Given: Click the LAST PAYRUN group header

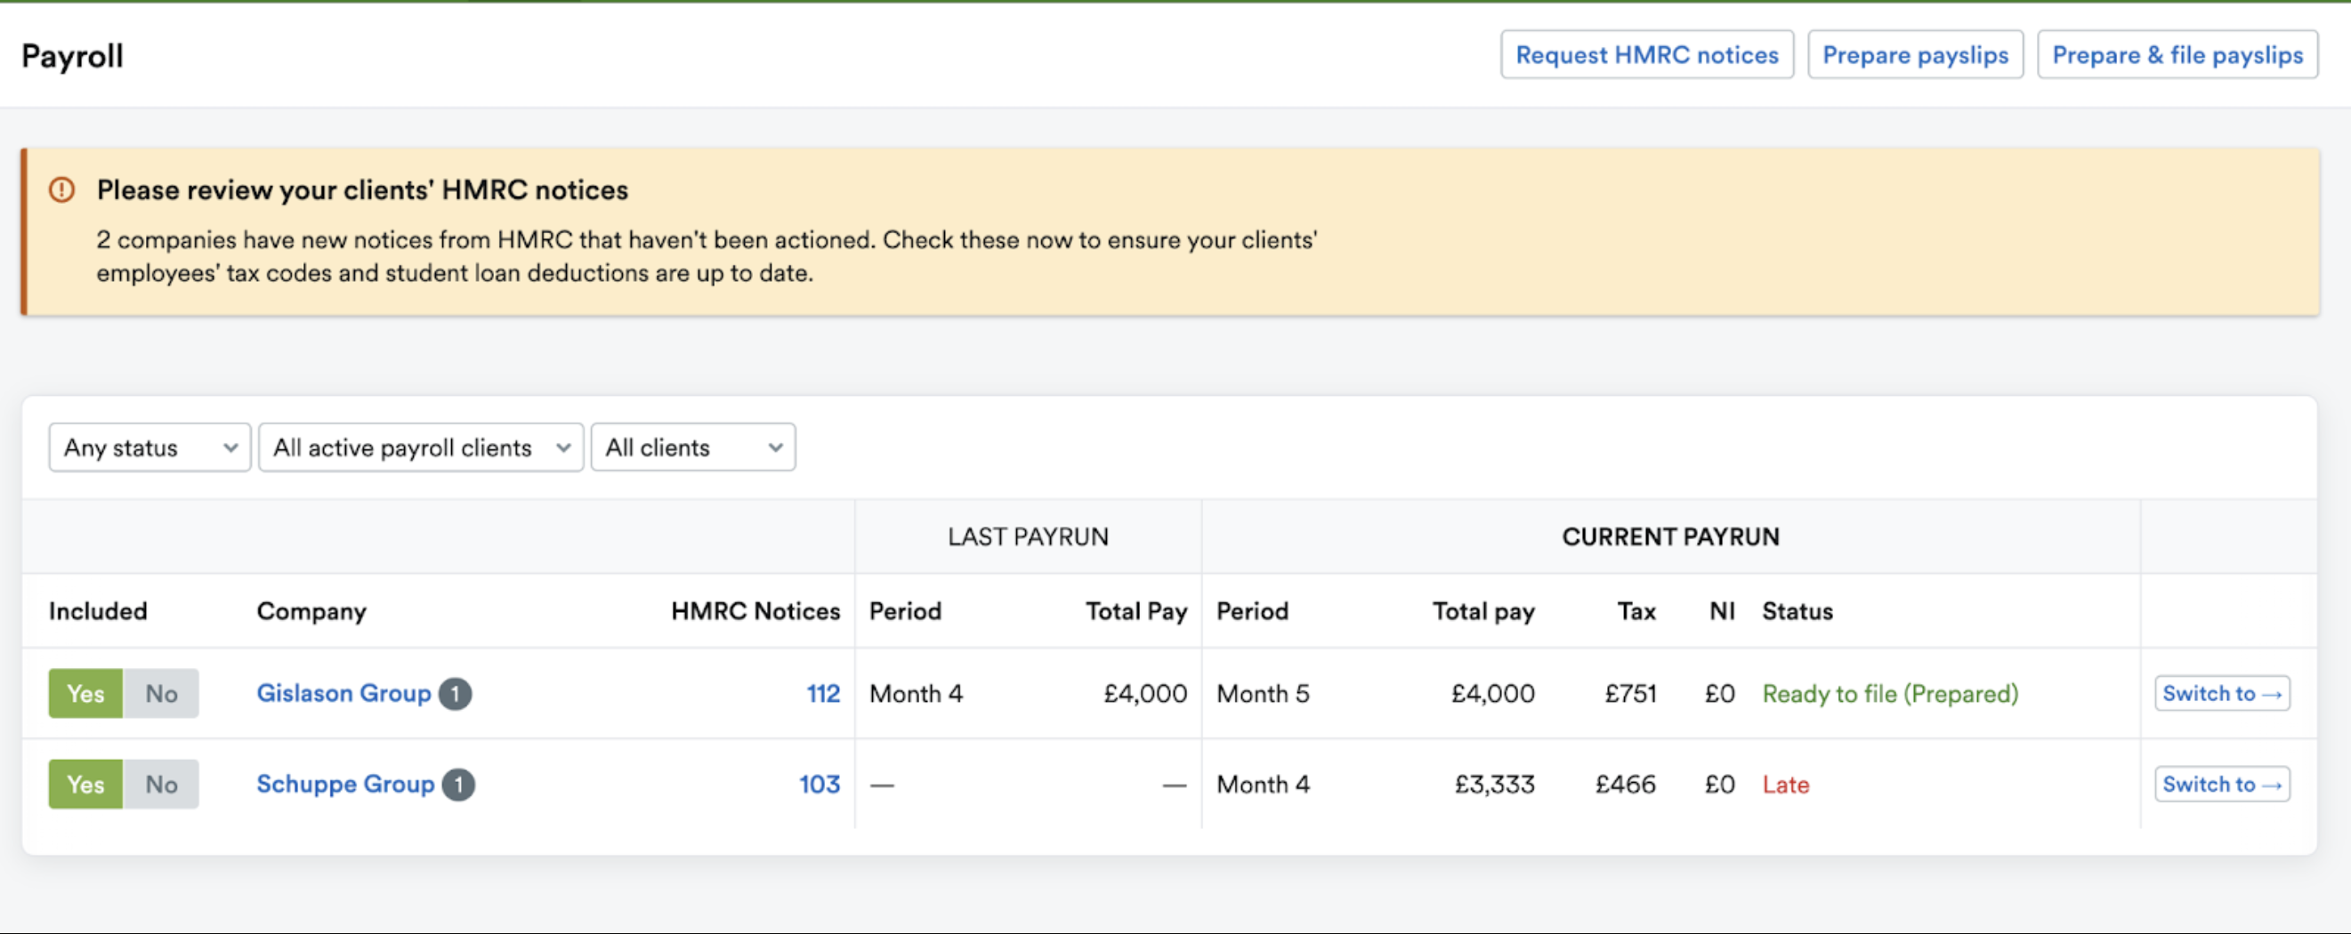Looking at the screenshot, I should pyautogui.click(x=1028, y=536).
